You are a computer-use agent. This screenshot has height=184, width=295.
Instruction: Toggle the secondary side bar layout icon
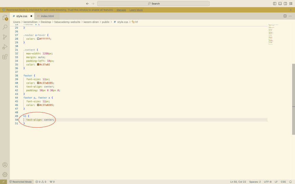coord(285,4)
